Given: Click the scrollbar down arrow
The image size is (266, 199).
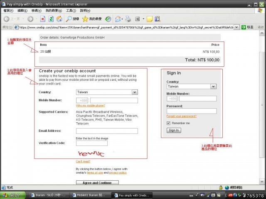Looking at the screenshot, I should pyautogui.click(x=262, y=182).
